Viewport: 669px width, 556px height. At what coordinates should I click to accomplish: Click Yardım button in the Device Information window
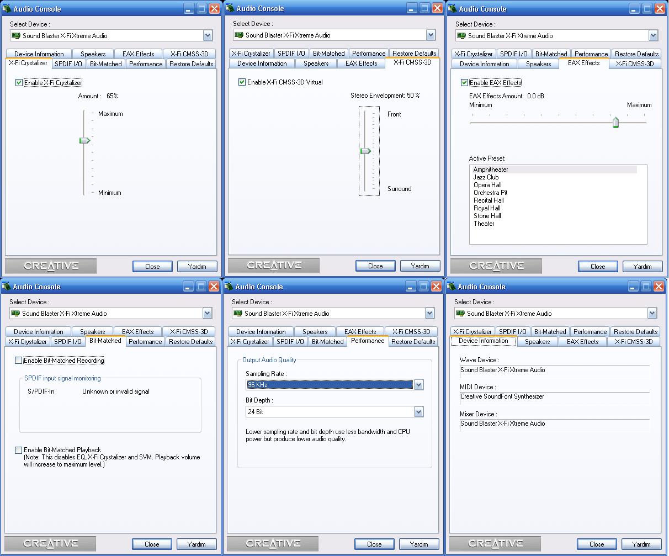[x=641, y=544]
